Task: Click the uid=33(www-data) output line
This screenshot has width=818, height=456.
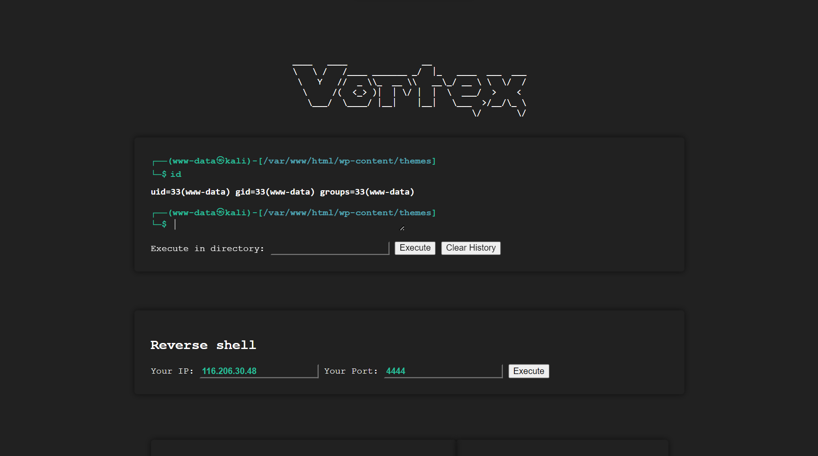Action: [x=282, y=192]
